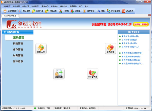Screen dimensions: 152x111
Task: Click the 登录时间 status bar entry
Action: 137,108
